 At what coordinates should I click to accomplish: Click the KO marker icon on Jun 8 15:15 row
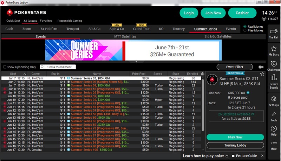point(5,89)
